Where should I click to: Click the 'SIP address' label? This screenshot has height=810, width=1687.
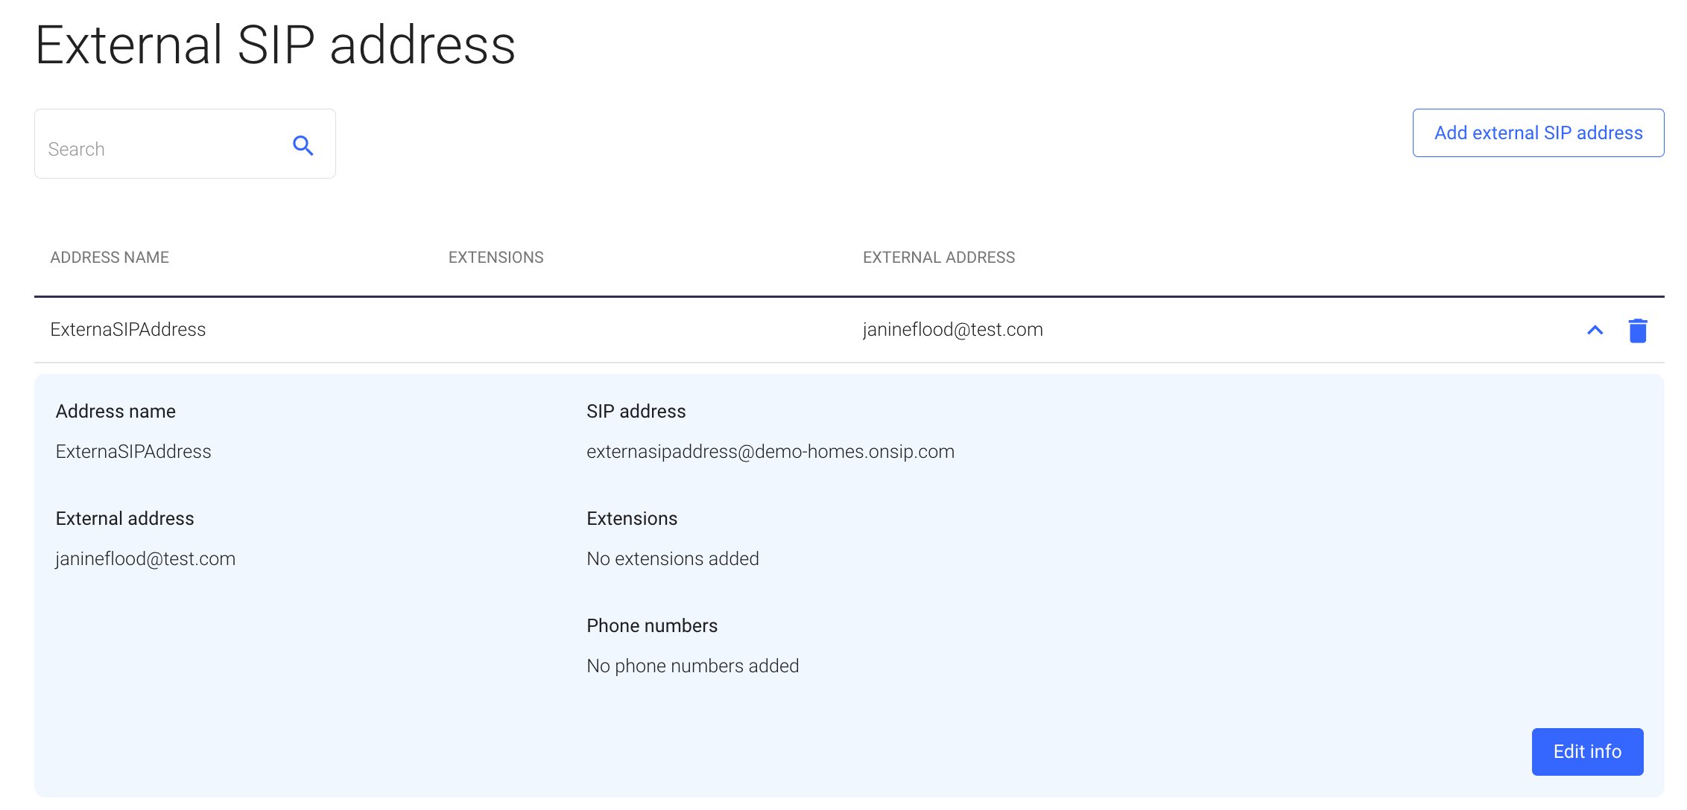(636, 412)
